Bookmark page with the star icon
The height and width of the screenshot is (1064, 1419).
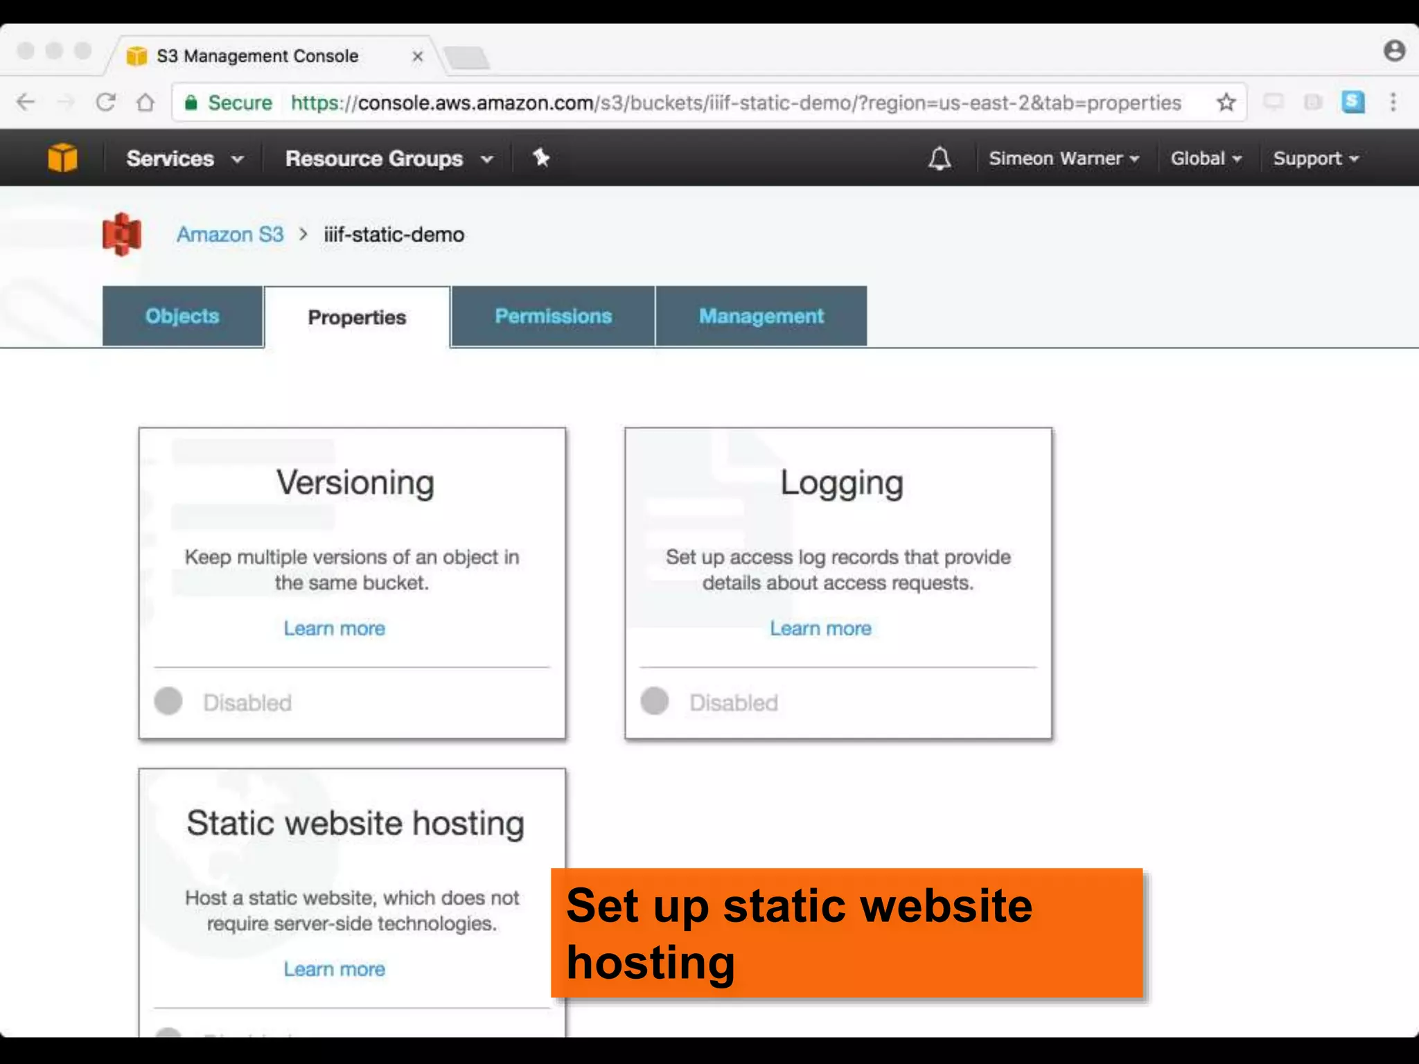[1226, 103]
